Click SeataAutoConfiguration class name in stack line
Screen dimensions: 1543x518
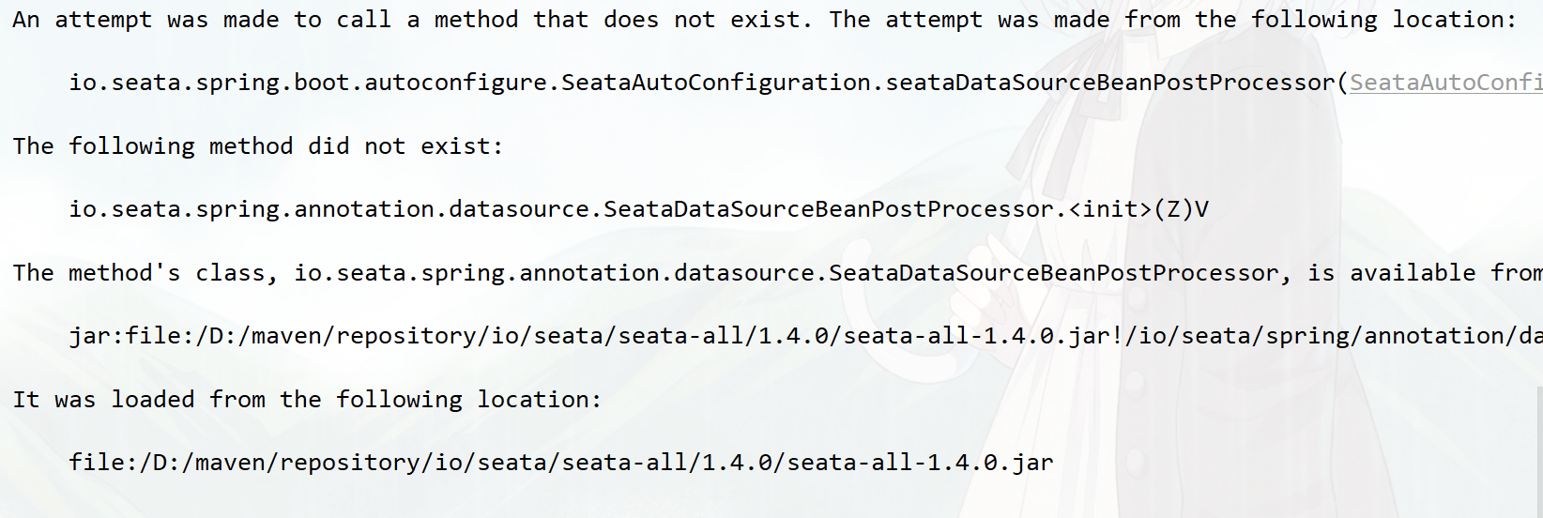pyautogui.click(x=716, y=83)
